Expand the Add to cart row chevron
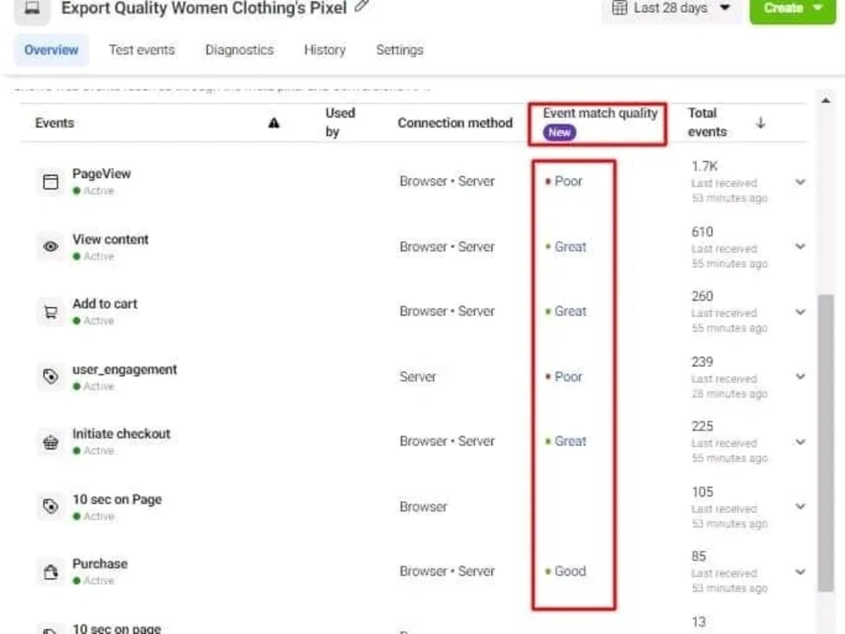This screenshot has height=634, width=845. point(800,312)
